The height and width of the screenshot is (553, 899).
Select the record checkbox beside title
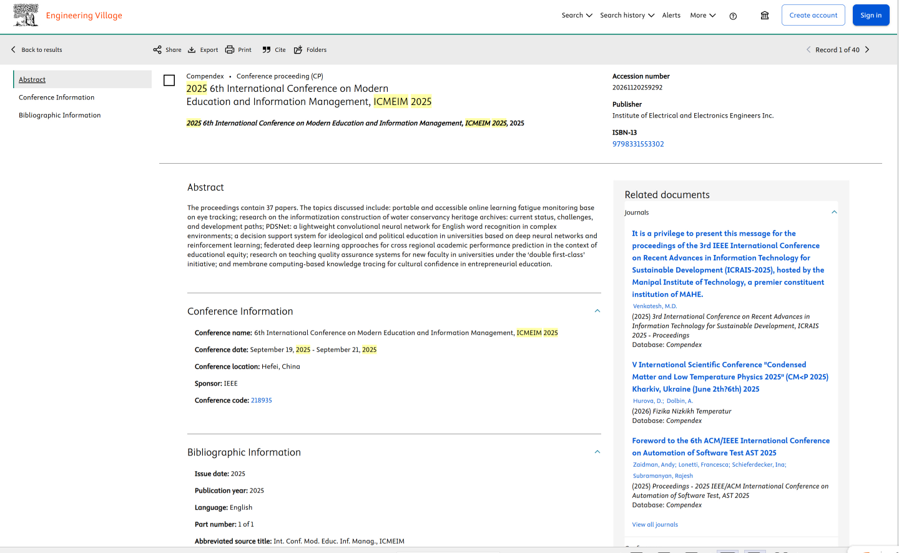tap(169, 81)
